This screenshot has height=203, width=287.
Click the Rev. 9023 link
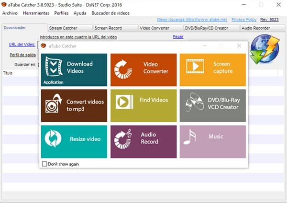(x=269, y=20)
